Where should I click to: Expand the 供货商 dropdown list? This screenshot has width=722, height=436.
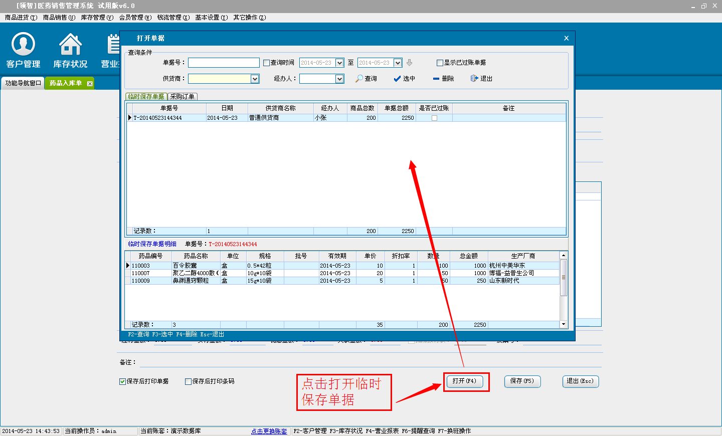pos(255,79)
